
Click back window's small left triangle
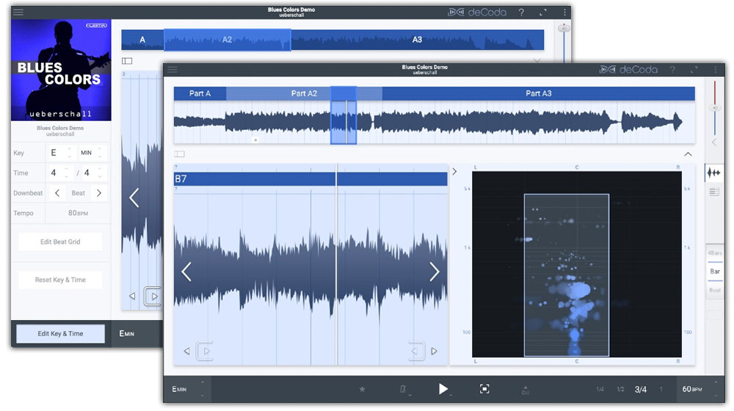[132, 296]
